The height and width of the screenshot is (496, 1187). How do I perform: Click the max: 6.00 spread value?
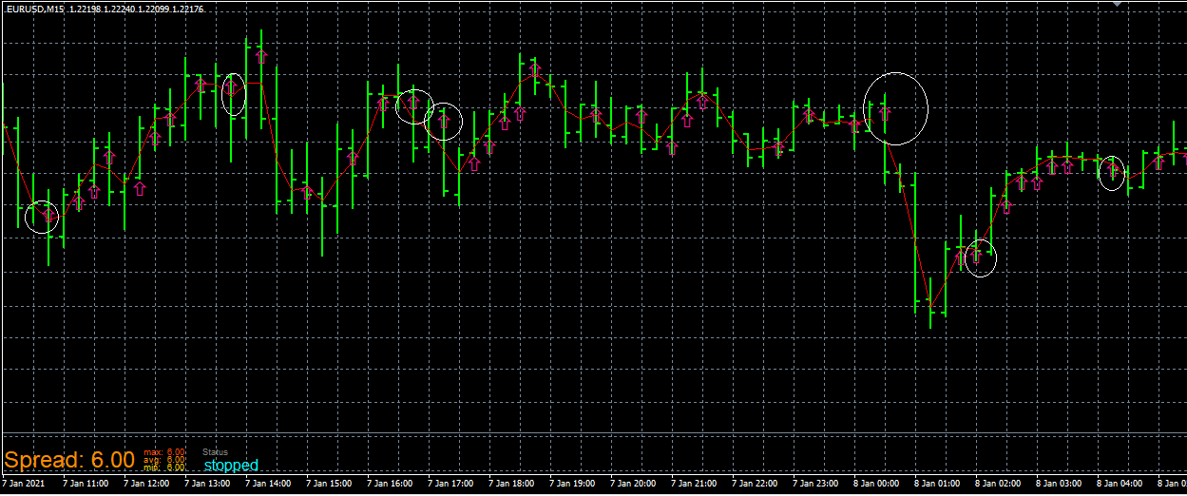point(164,452)
